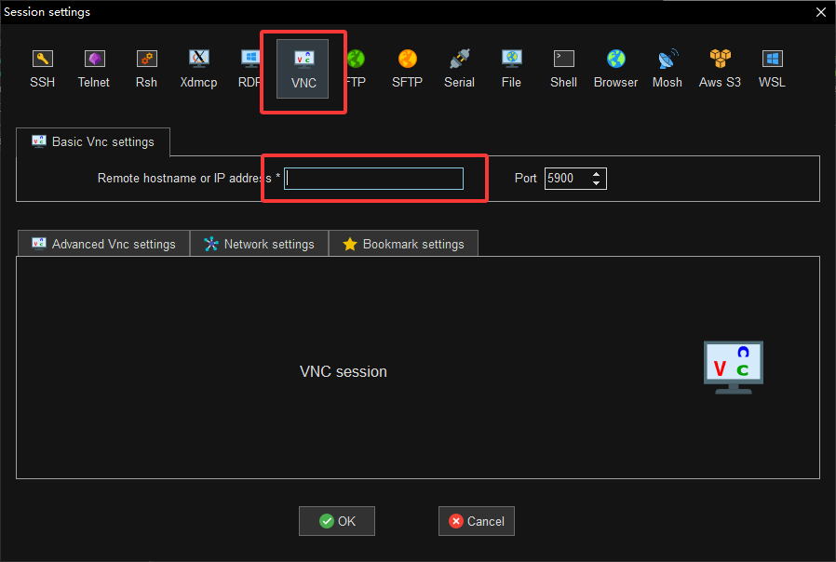Close the Session settings window
This screenshot has height=562, width=836.
pos(821,12)
